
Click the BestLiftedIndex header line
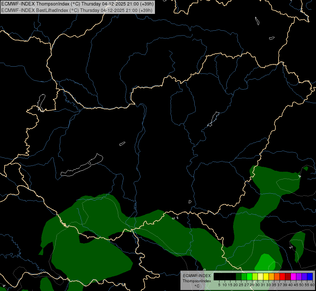77,10
